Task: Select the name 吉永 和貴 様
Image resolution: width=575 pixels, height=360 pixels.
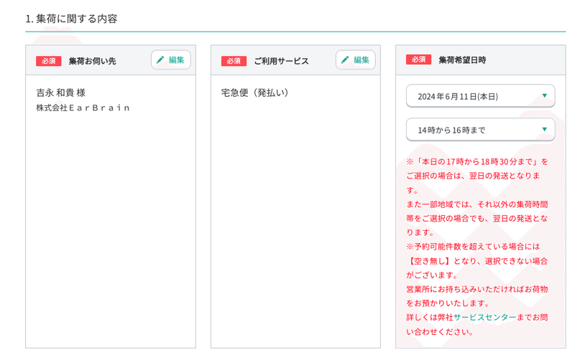Action: pyautogui.click(x=61, y=93)
